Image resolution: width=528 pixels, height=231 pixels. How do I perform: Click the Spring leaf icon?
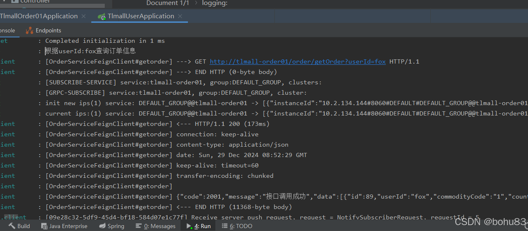pyautogui.click(x=102, y=226)
